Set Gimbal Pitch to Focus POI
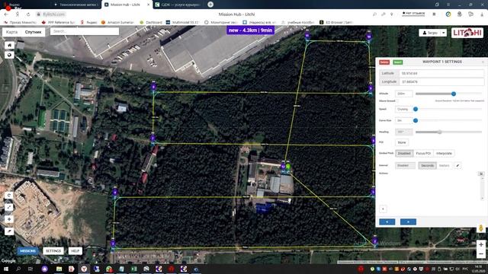The image size is (488, 274). (x=423, y=154)
